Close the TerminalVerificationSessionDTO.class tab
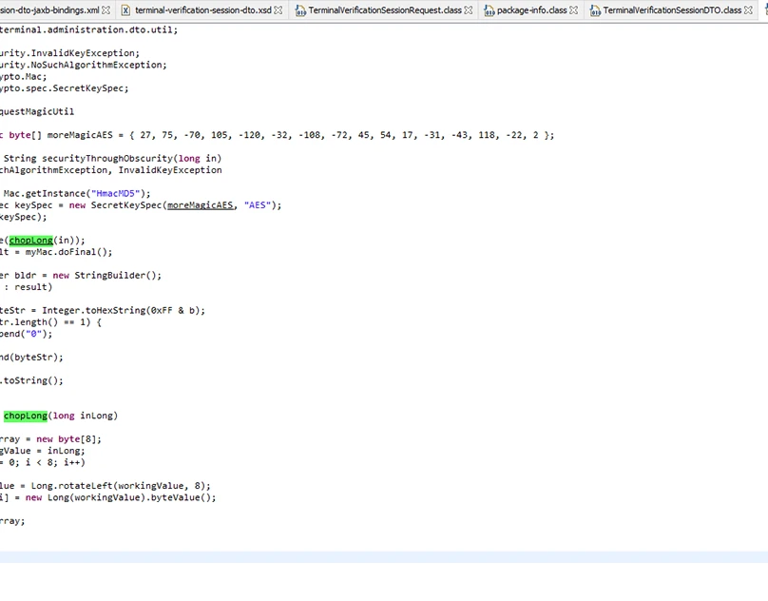 point(749,10)
